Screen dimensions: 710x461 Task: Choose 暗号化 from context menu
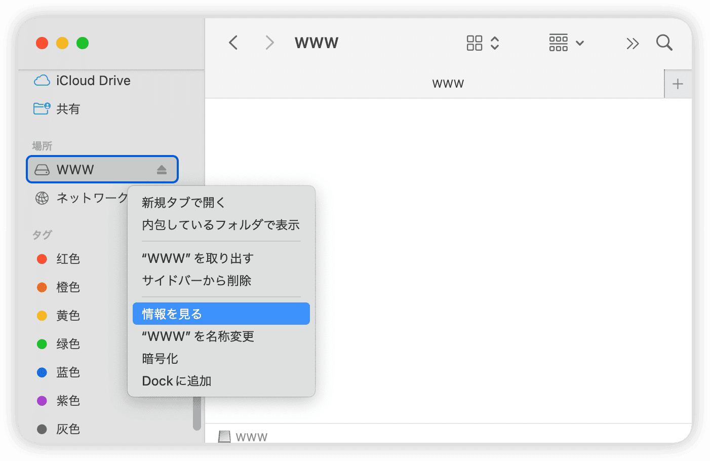point(221,359)
